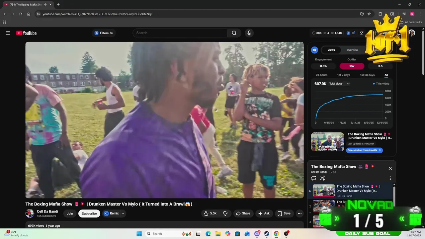Open Steam from taskbar

point(267,234)
